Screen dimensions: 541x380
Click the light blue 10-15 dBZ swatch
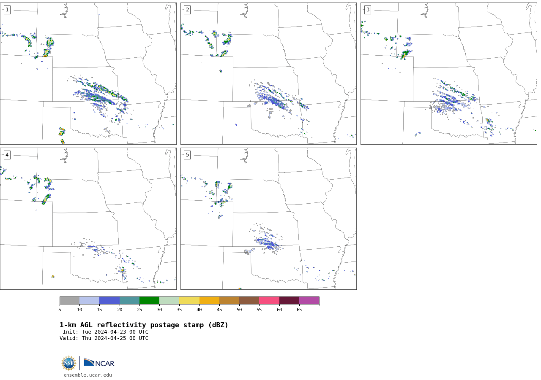click(x=90, y=301)
